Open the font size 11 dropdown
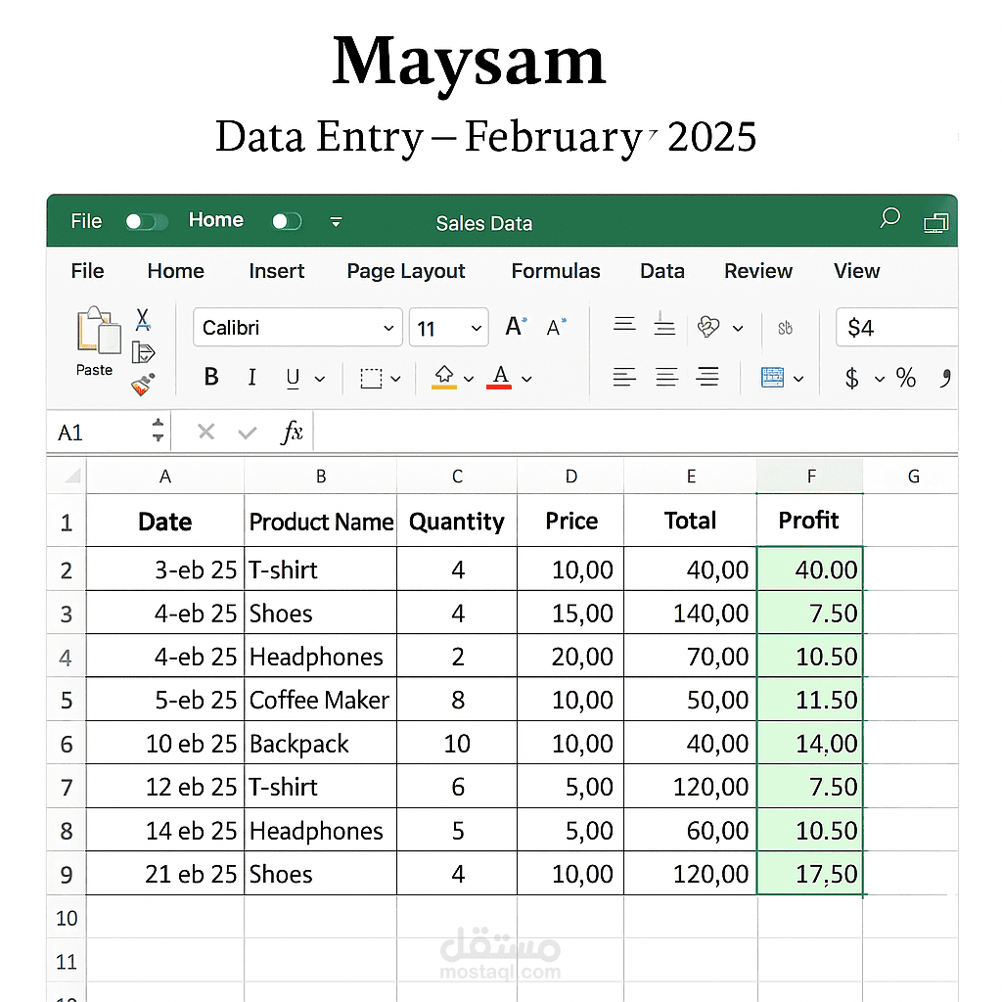1002x1002 pixels. [x=476, y=328]
